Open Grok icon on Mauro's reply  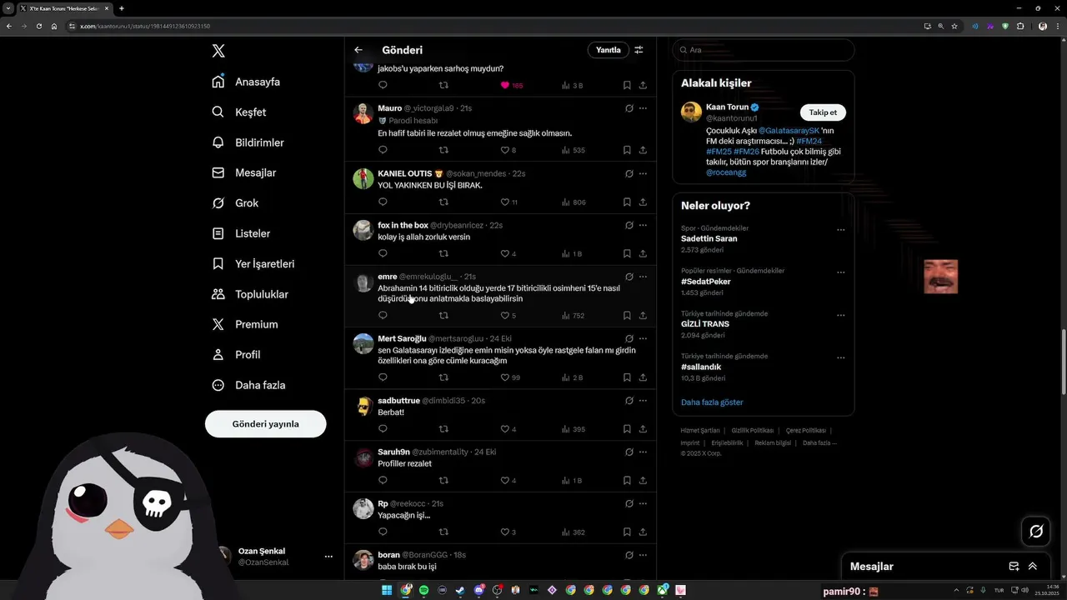[629, 108]
